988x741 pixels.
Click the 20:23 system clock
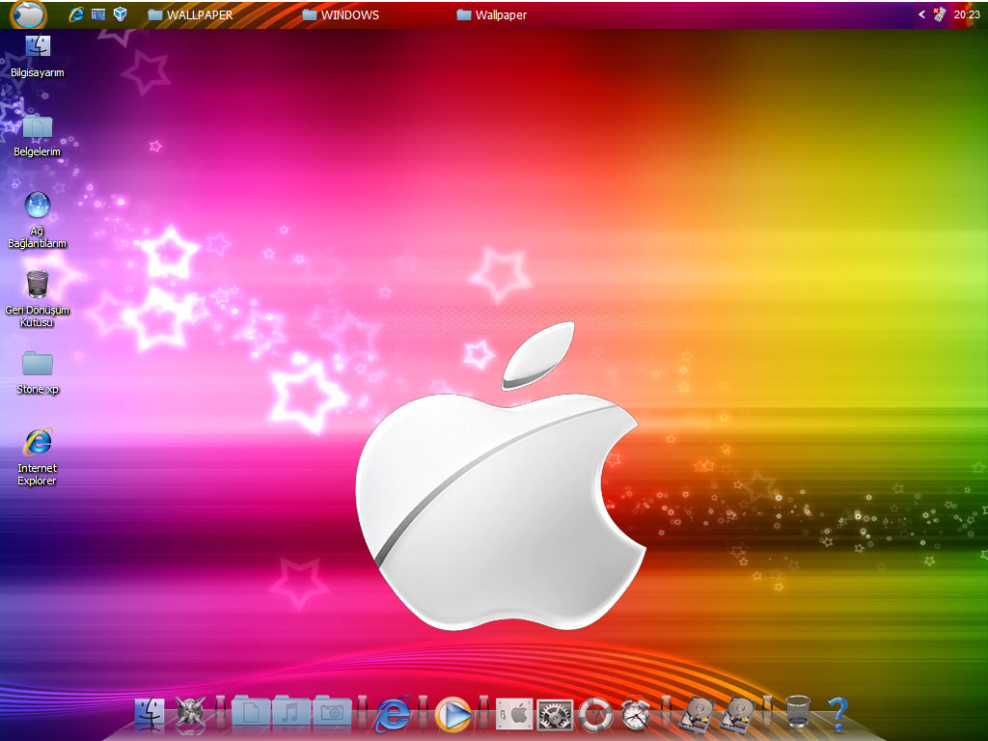pos(967,14)
